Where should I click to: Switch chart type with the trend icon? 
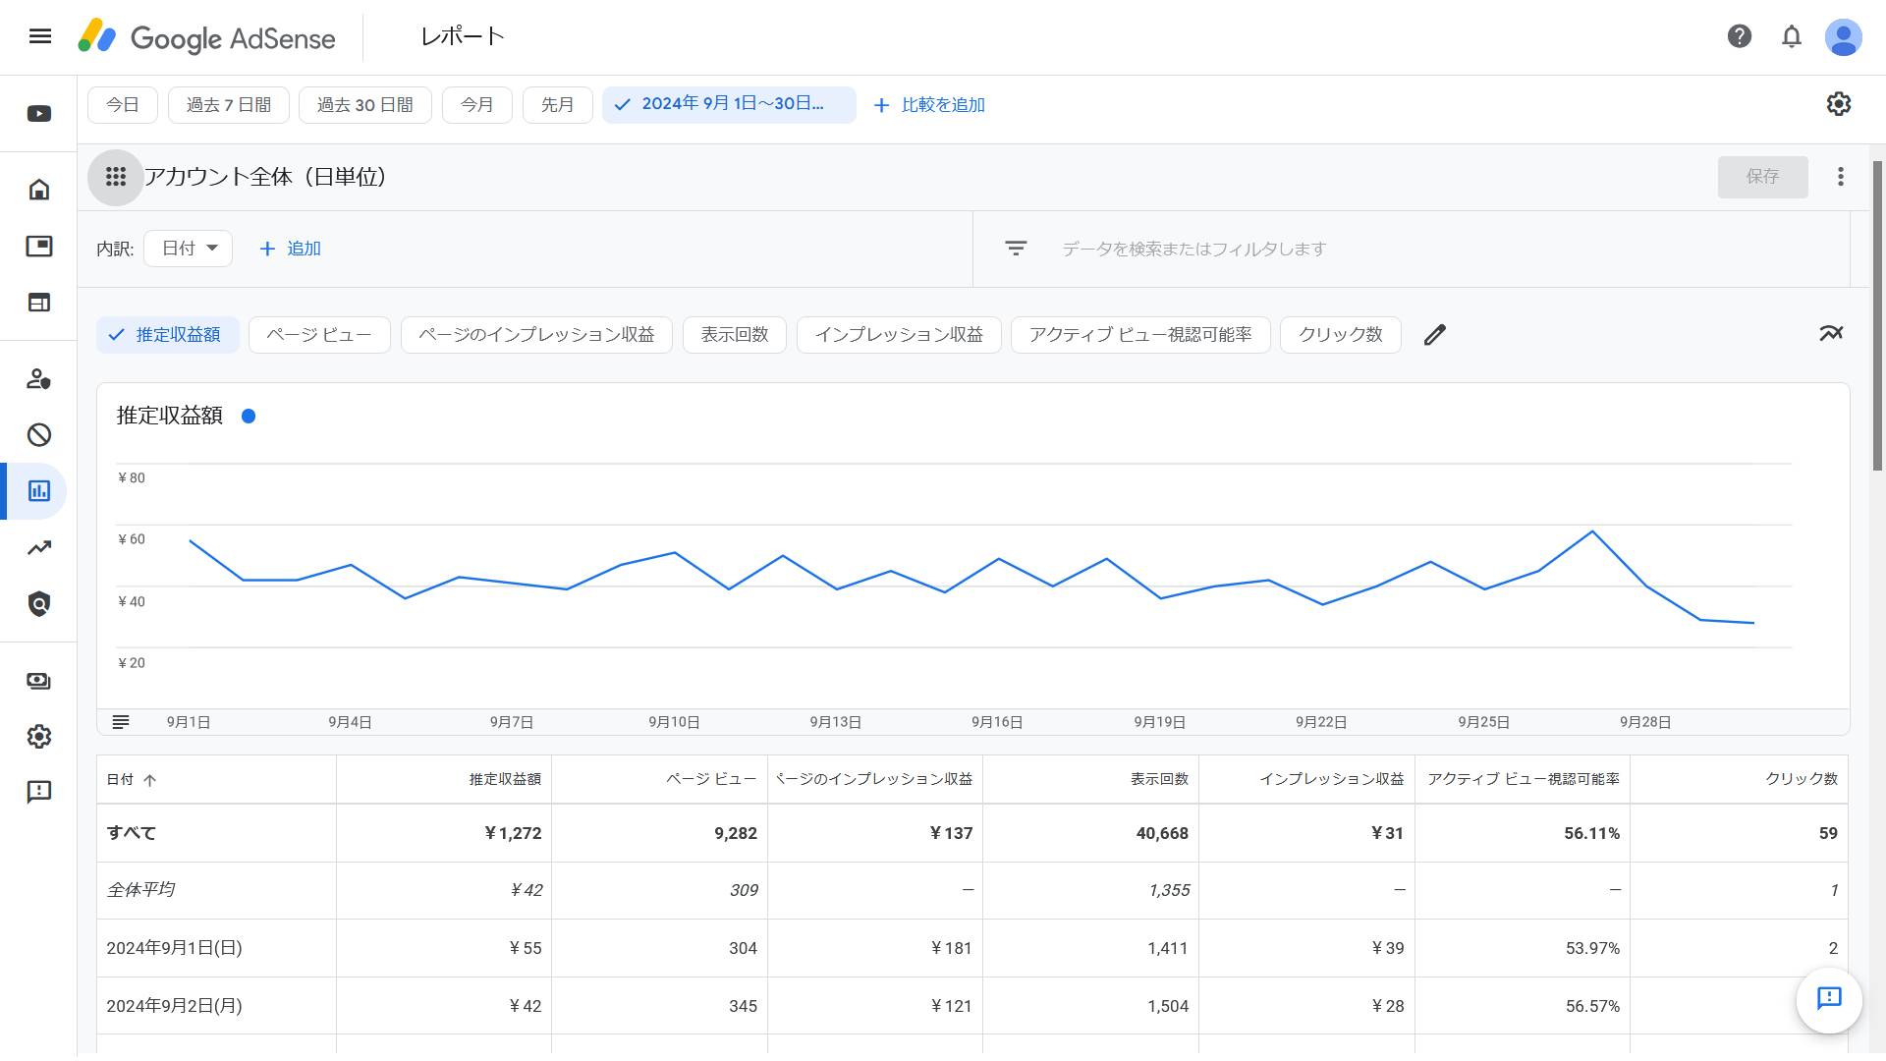[1831, 334]
